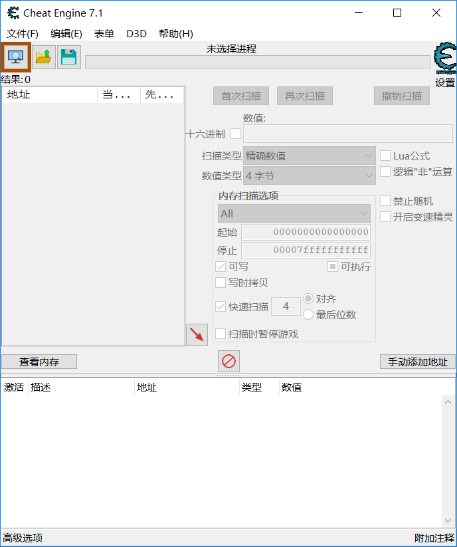Screen dimensions: 457x547
Task: Expand the 扫描类型 dropdown
Action: click(310, 156)
